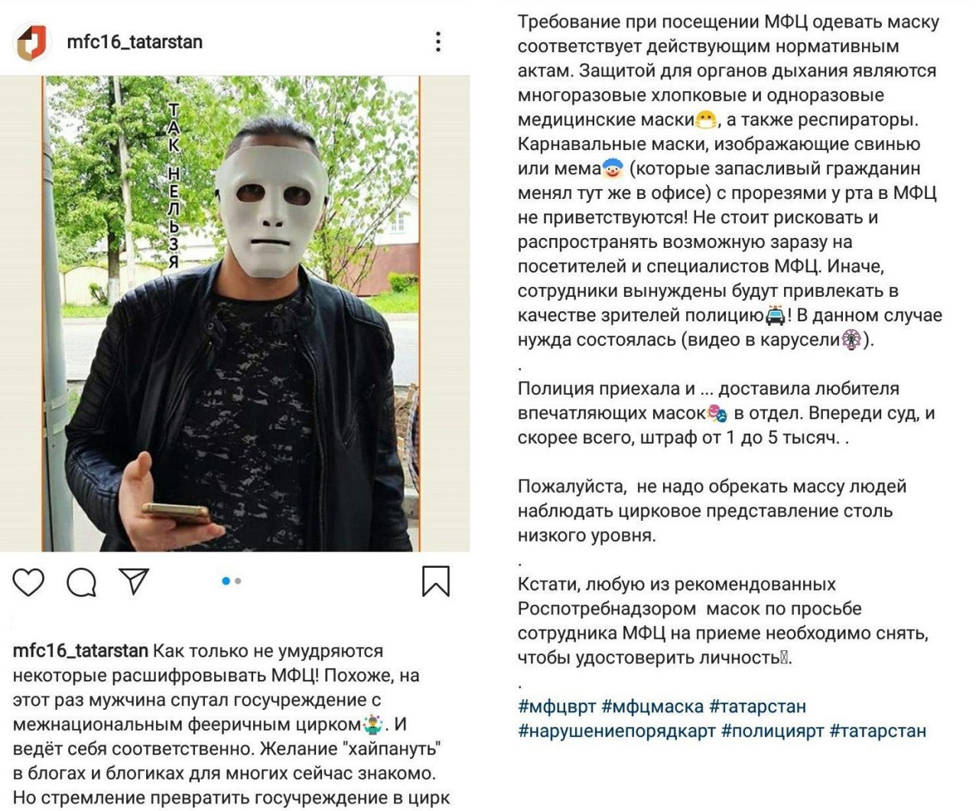Click the ferris wheel emoji
This screenshot has width=979, height=811.
852,340
